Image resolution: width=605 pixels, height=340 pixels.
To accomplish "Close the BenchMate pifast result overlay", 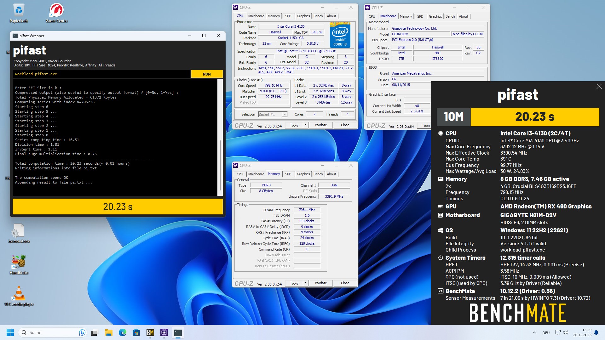I will [x=599, y=86].
